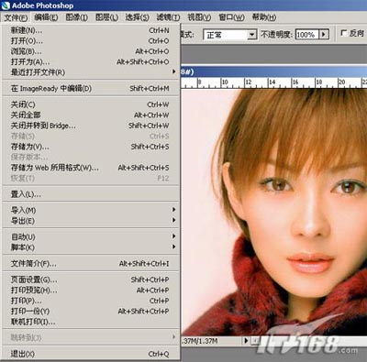Click the Adobe Photoshop title bar icon

point(6,5)
